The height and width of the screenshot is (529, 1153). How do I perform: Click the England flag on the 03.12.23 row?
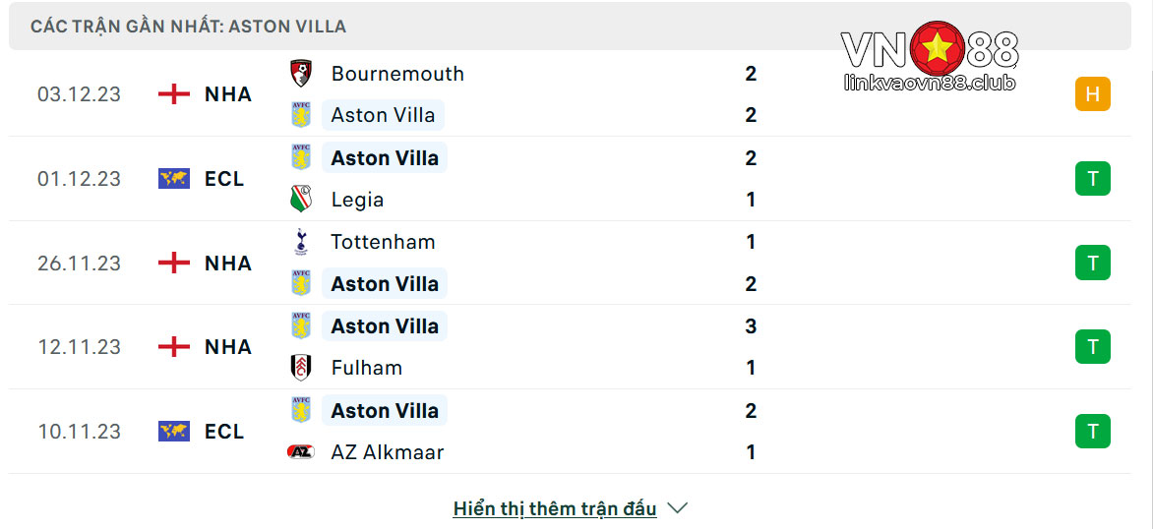pos(173,94)
